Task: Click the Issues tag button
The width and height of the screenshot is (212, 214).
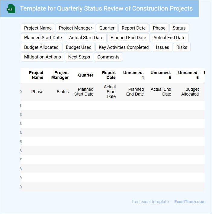Action: (162, 47)
